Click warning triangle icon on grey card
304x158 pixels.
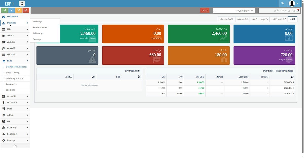pyautogui.click(x=92, y=59)
